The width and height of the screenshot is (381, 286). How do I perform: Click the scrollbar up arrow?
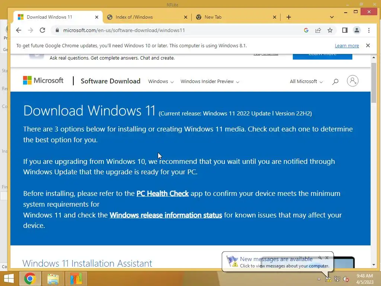coord(374,58)
